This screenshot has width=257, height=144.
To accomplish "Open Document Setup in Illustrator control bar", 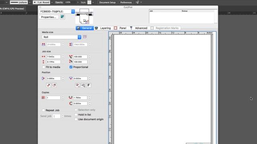I will [x=107, y=2].
